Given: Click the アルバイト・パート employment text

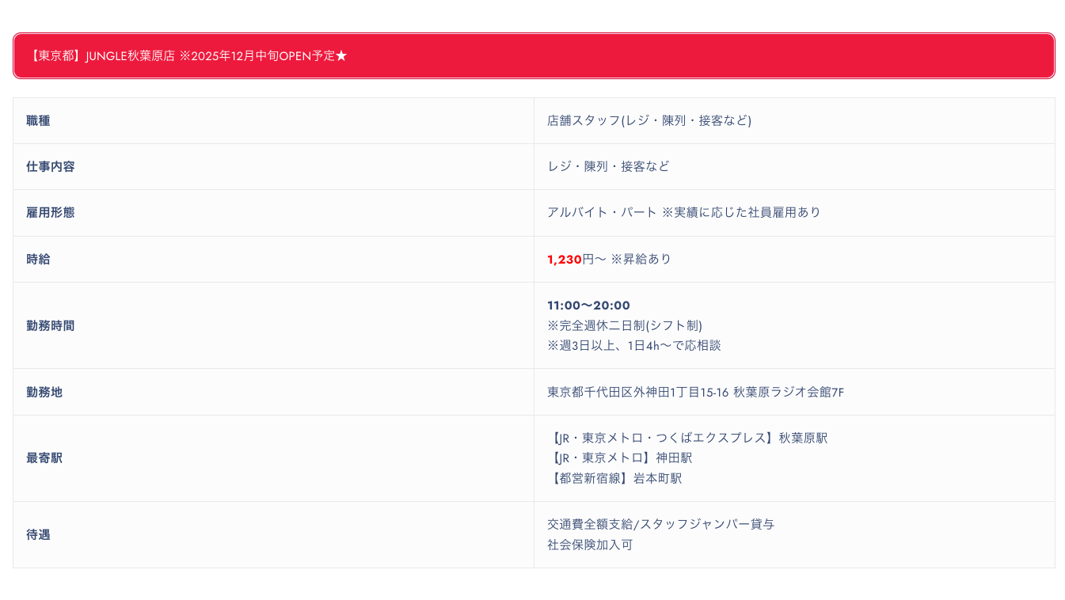Looking at the screenshot, I should pos(602,212).
